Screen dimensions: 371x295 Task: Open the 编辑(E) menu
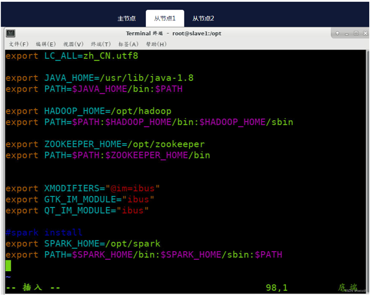coord(46,44)
